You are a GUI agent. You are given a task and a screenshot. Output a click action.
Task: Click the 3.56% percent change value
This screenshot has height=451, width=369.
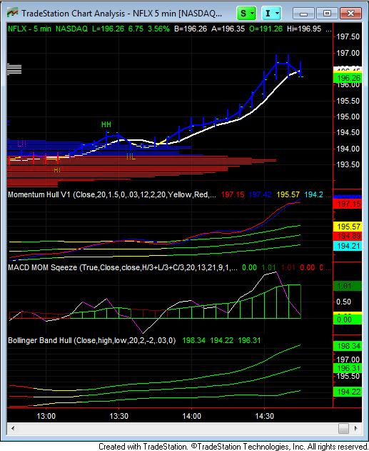pyautogui.click(x=158, y=29)
